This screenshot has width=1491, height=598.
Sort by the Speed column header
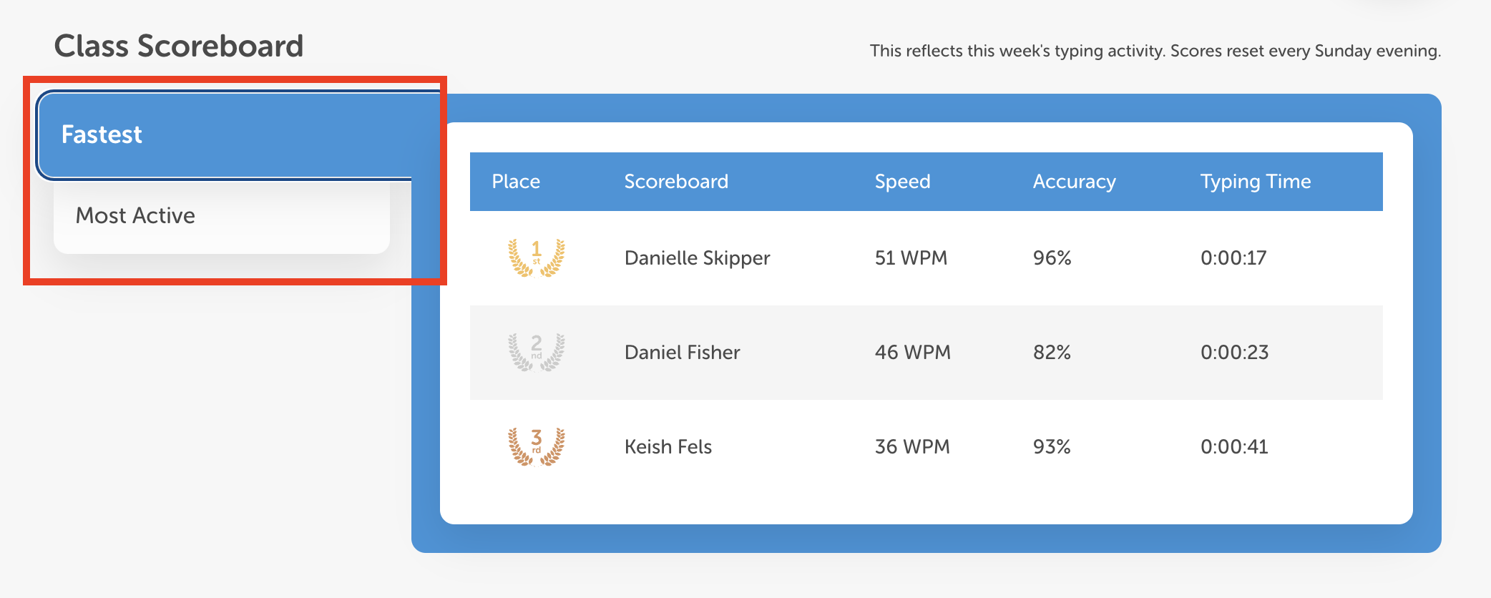pos(902,182)
